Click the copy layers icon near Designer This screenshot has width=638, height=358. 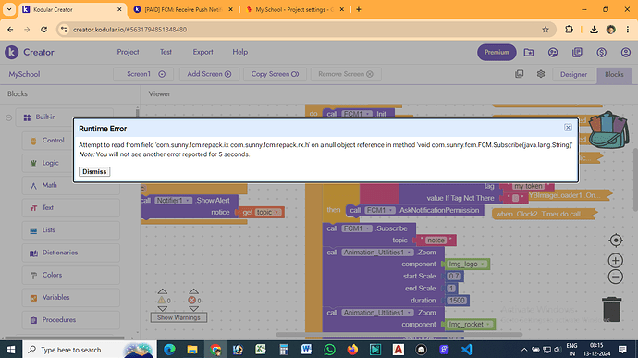[520, 74]
